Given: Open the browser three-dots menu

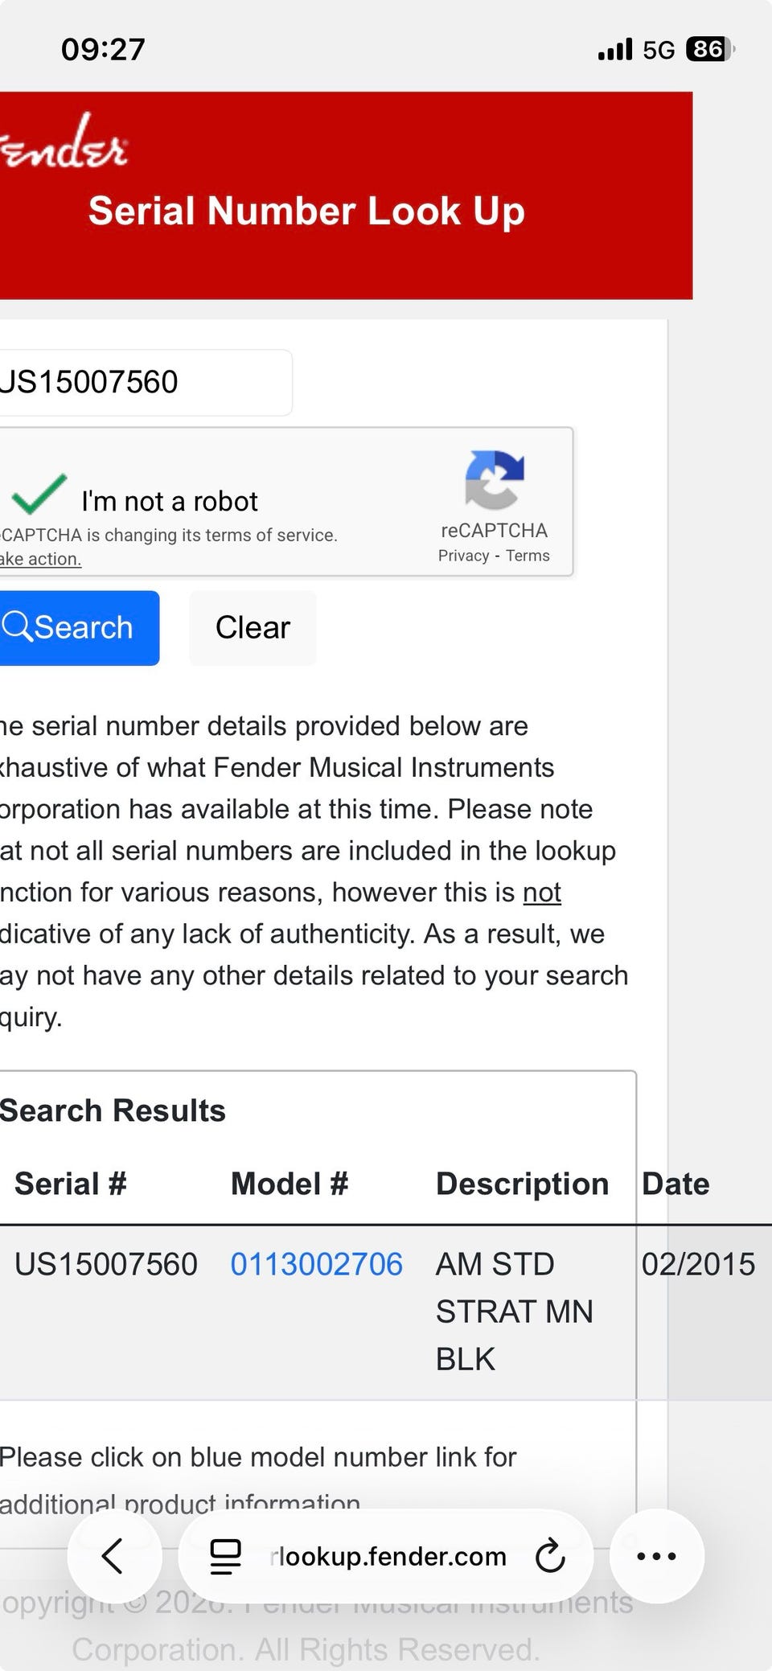Looking at the screenshot, I should (656, 1556).
